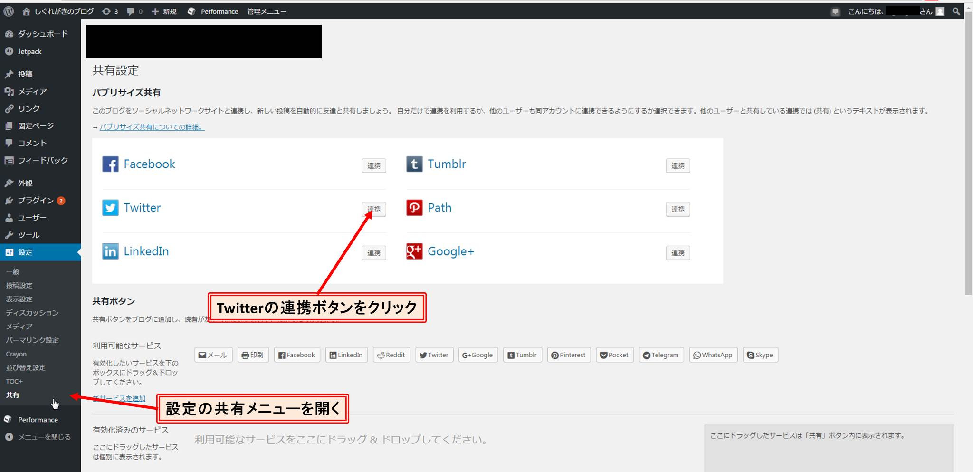Open 管理メニュー in the admin bar
Image resolution: width=973 pixels, height=472 pixels.
(x=267, y=11)
